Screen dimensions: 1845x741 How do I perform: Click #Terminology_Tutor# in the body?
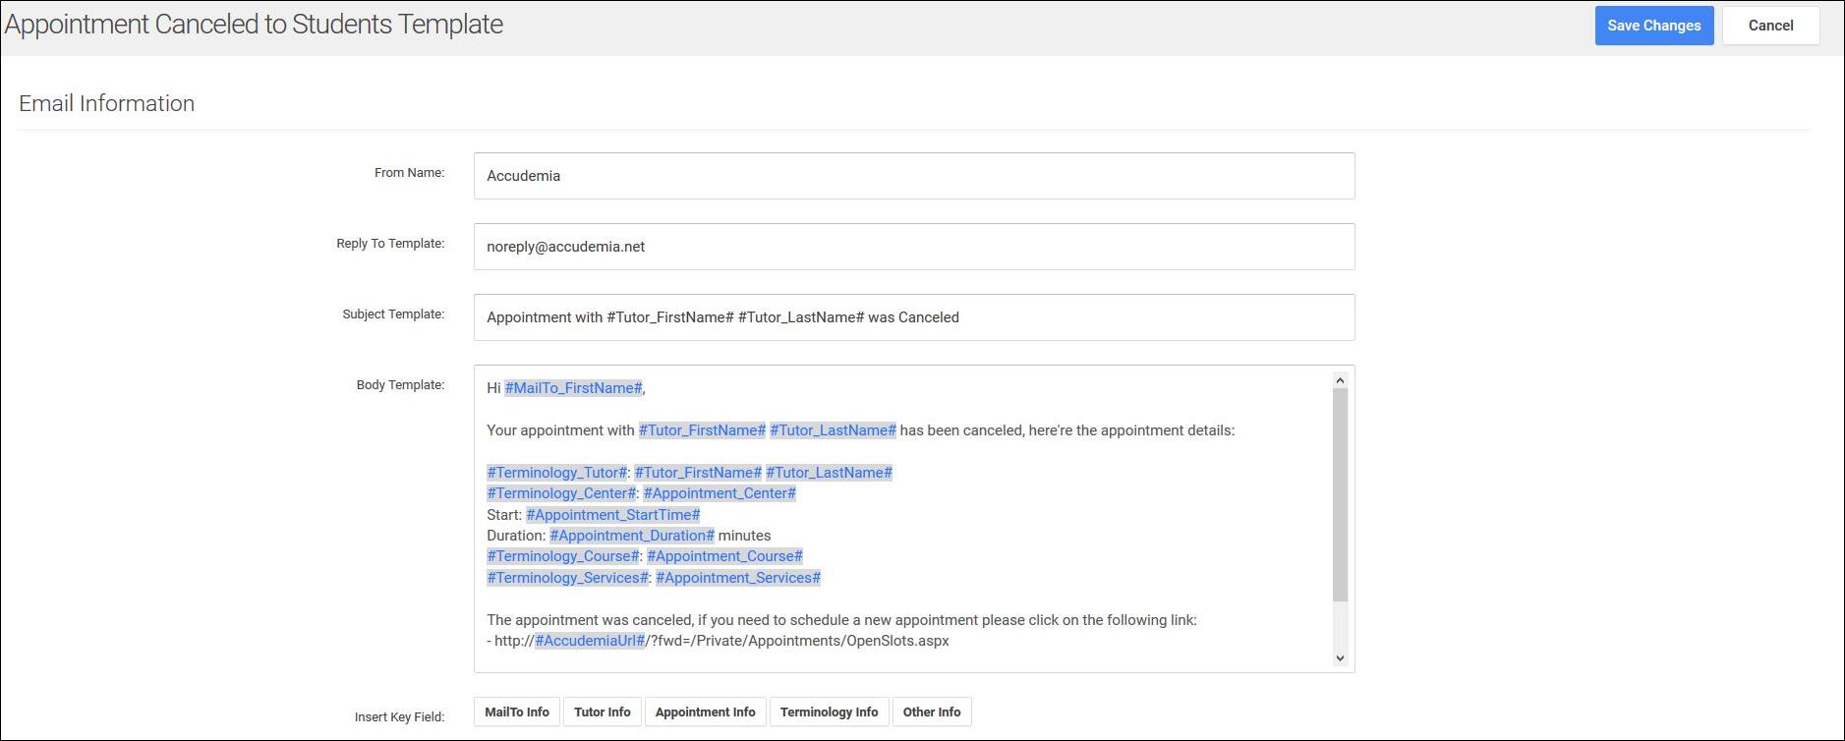(557, 473)
